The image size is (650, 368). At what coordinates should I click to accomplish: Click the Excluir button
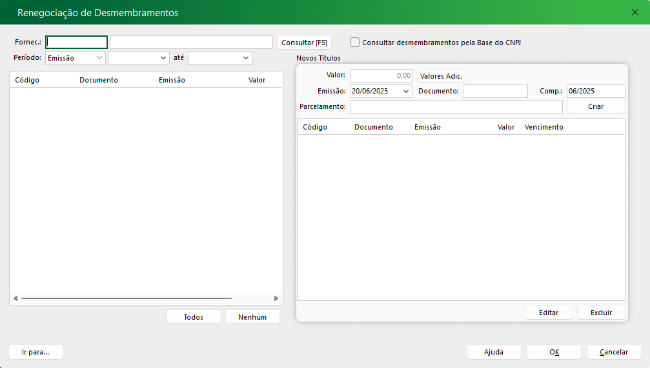tap(601, 313)
